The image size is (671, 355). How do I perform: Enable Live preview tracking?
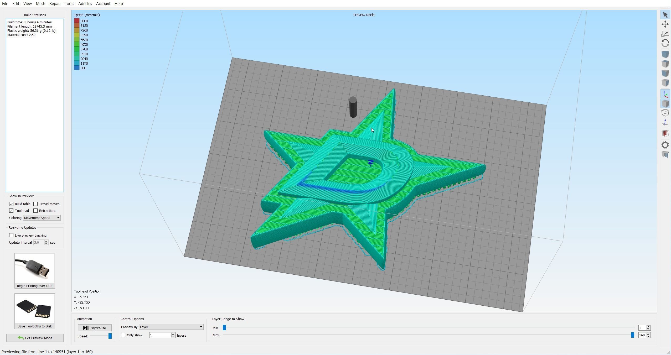pos(11,235)
